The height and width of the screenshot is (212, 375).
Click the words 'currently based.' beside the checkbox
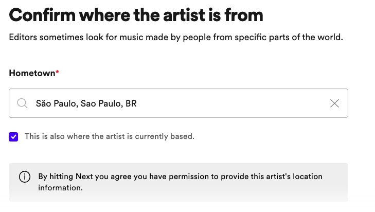point(165,136)
